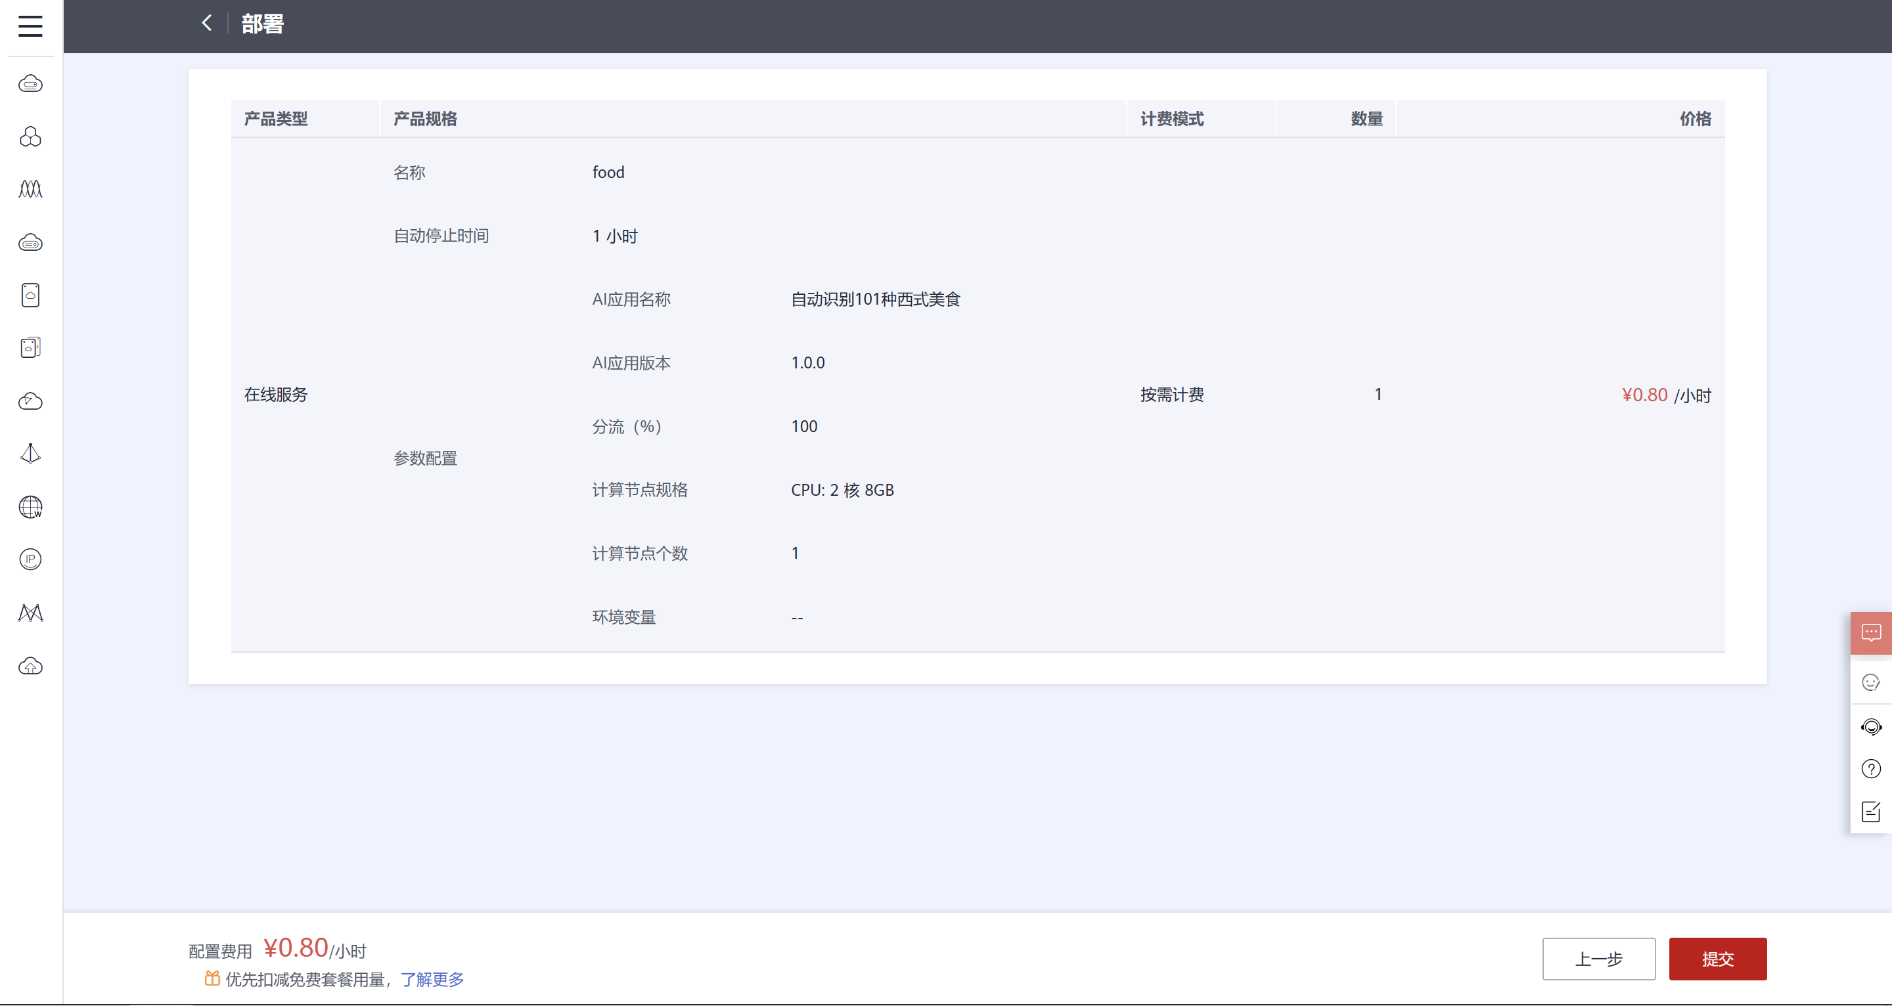Click the 上一步 previous step button
1892x1006 pixels.
1598,958
